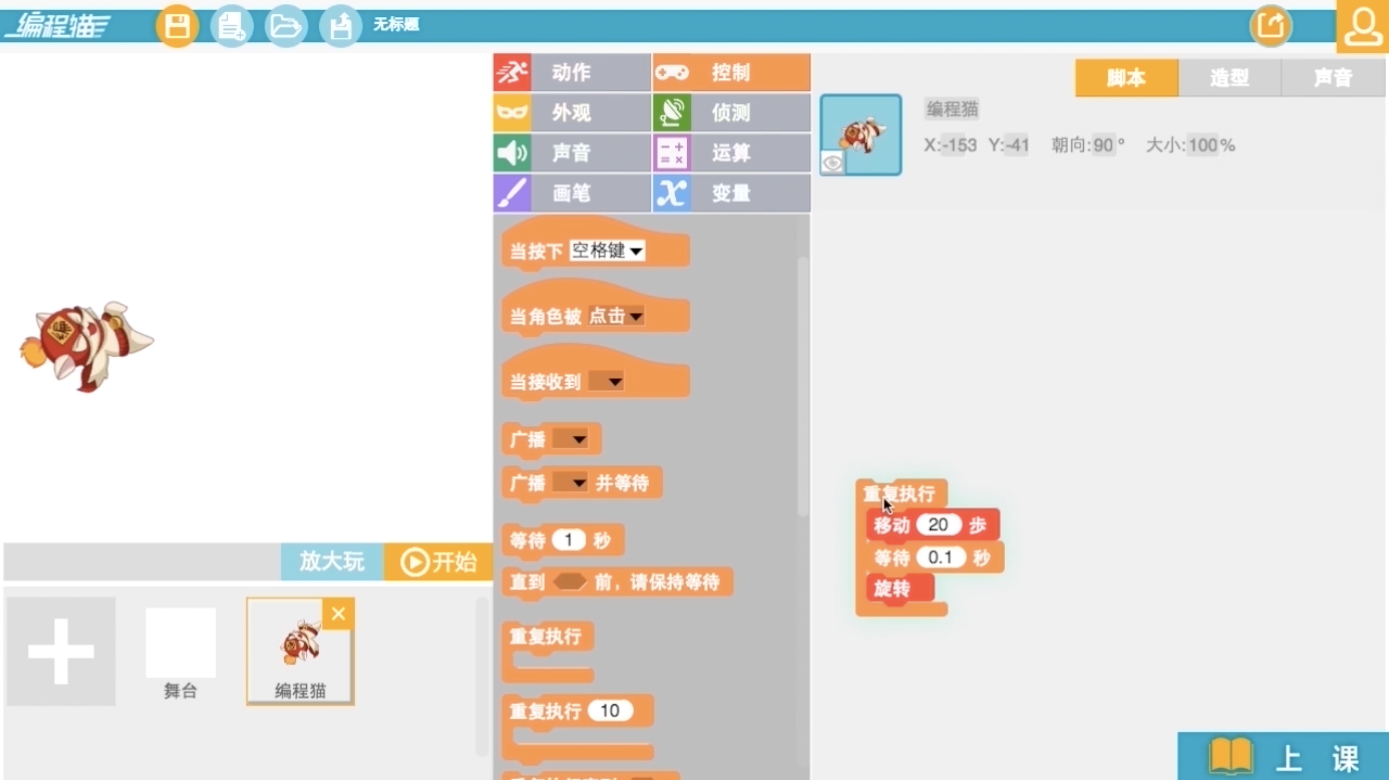This screenshot has height=780, width=1389.
Task: Select the 动作 running-figure category icon
Action: (x=512, y=72)
